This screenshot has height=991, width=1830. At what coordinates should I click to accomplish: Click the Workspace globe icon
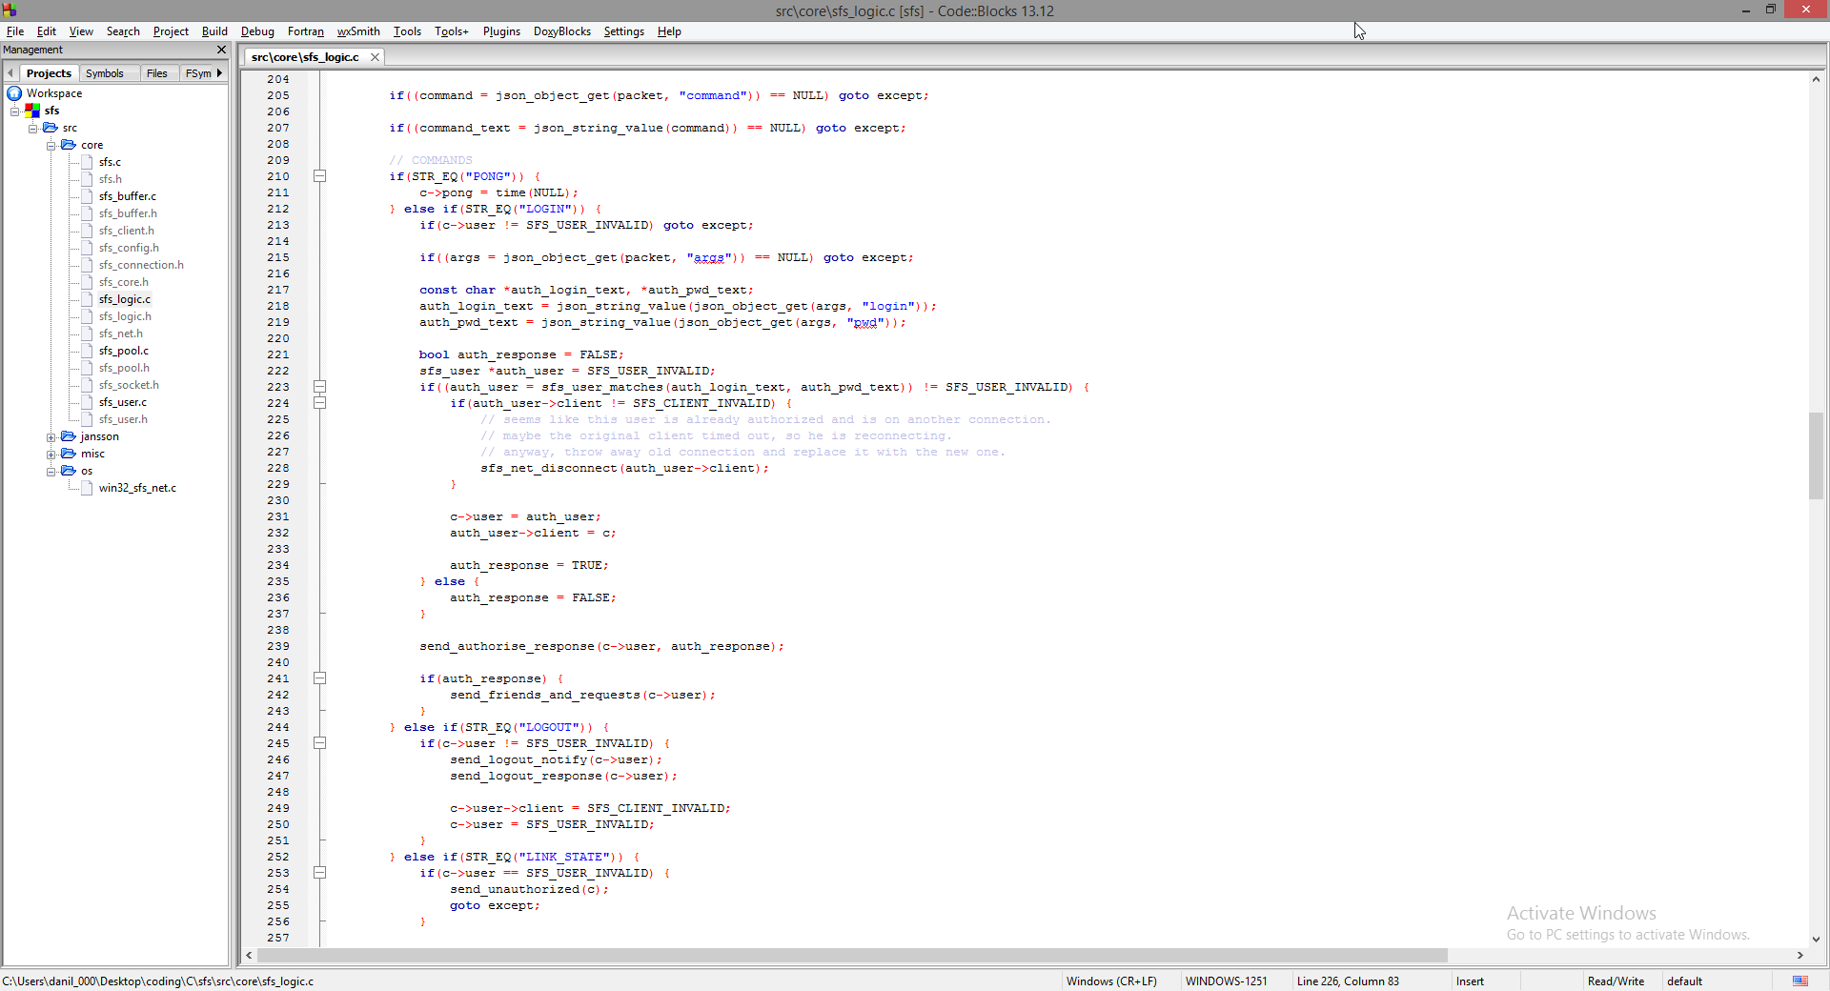(14, 93)
